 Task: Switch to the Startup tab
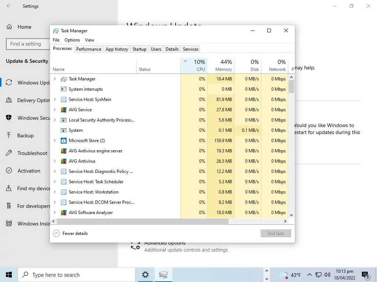pyautogui.click(x=140, y=49)
